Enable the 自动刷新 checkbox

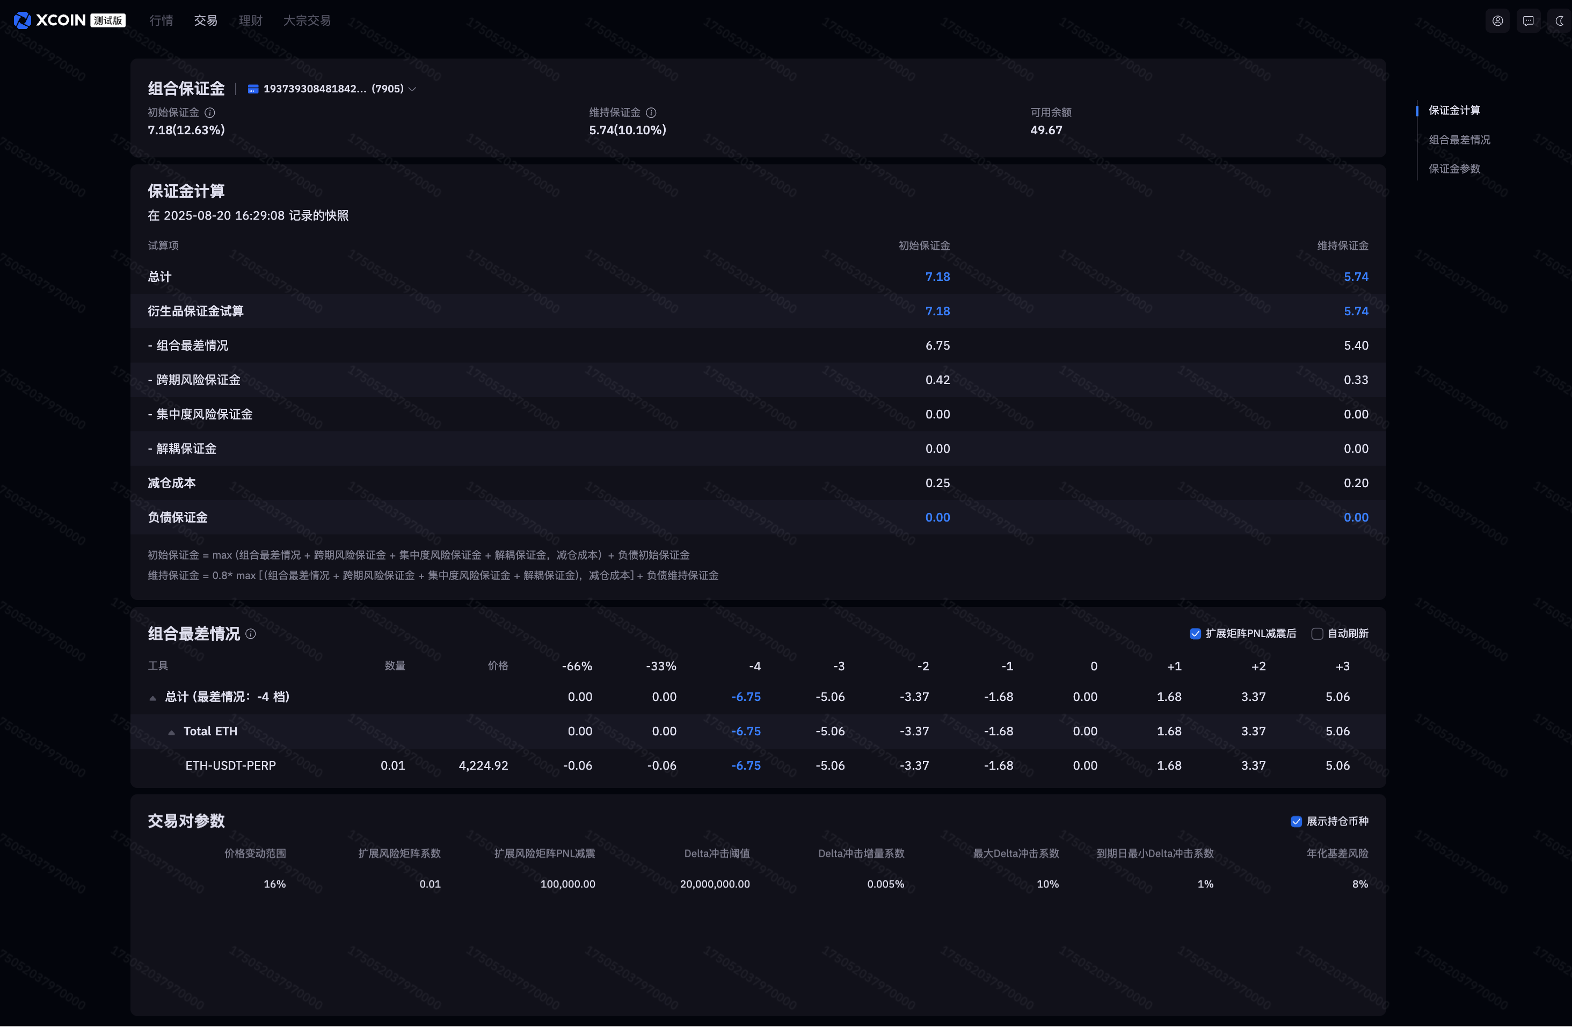tap(1317, 634)
